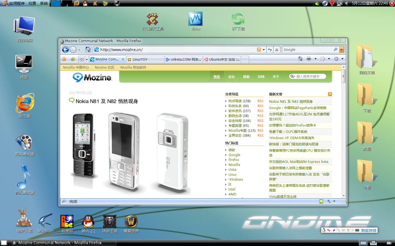Viewport: 395px width, 246px height.
Task: Click the Firefox forward arrow button
Action: click(x=73, y=49)
